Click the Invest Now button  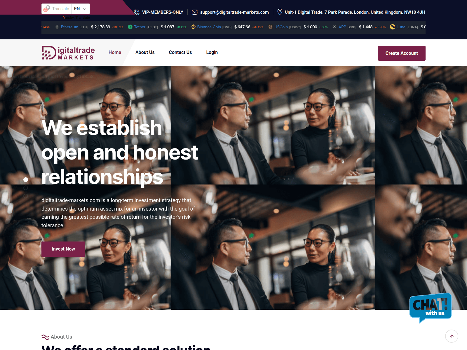(x=63, y=249)
